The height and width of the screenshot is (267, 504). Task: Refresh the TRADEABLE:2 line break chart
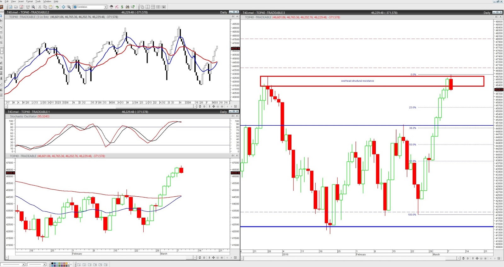tap(200, 106)
